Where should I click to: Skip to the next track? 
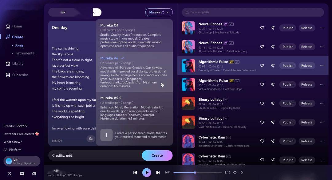pos(158,173)
